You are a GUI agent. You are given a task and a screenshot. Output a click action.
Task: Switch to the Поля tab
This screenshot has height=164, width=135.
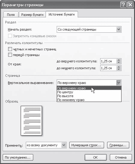tap(11, 15)
